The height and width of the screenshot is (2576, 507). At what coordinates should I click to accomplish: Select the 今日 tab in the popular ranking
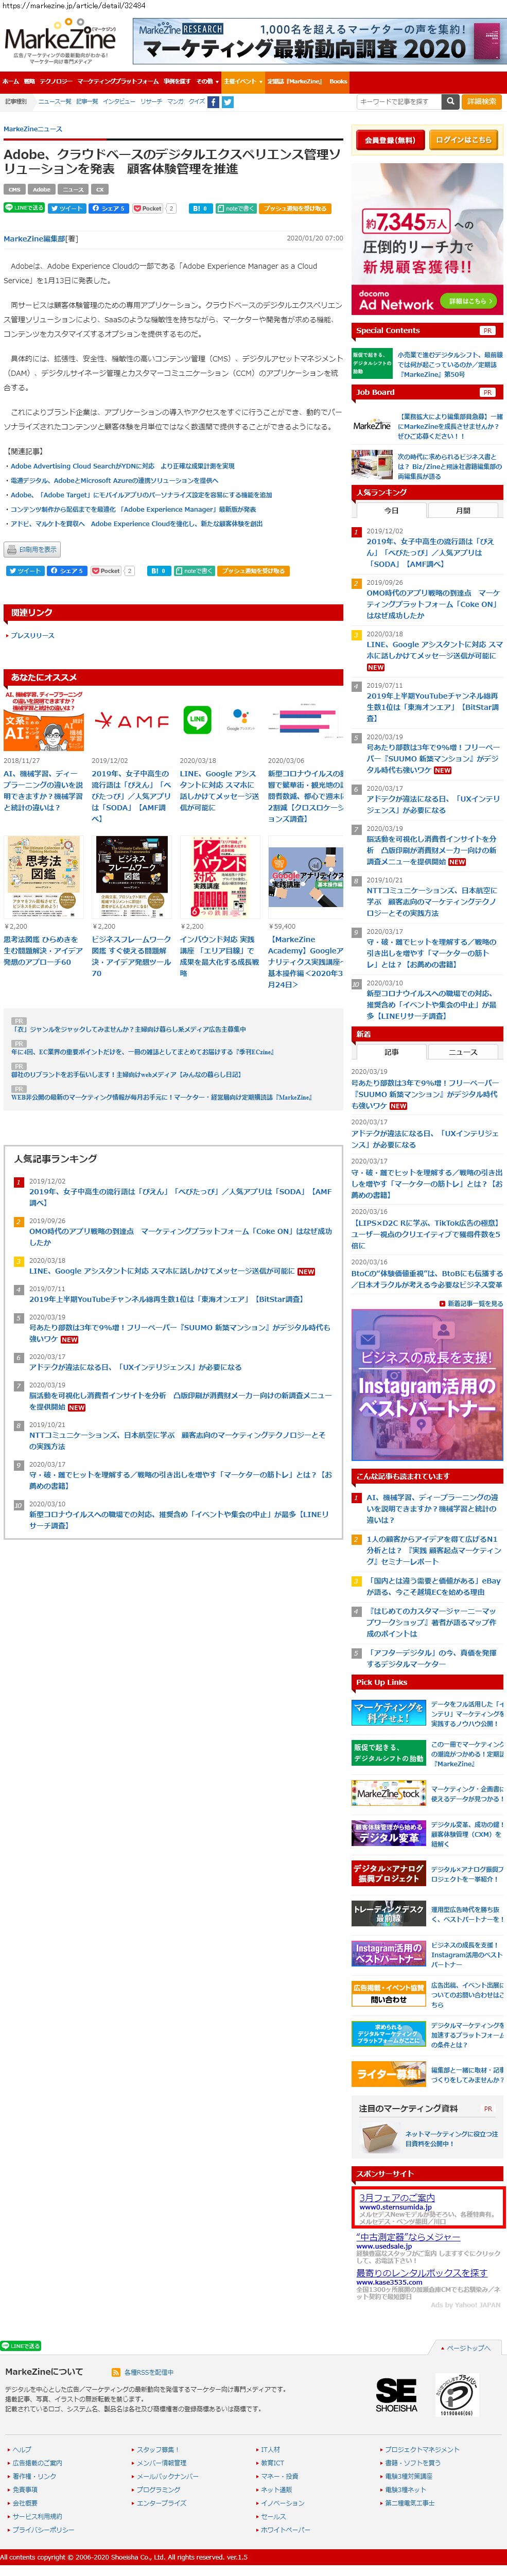click(x=391, y=510)
